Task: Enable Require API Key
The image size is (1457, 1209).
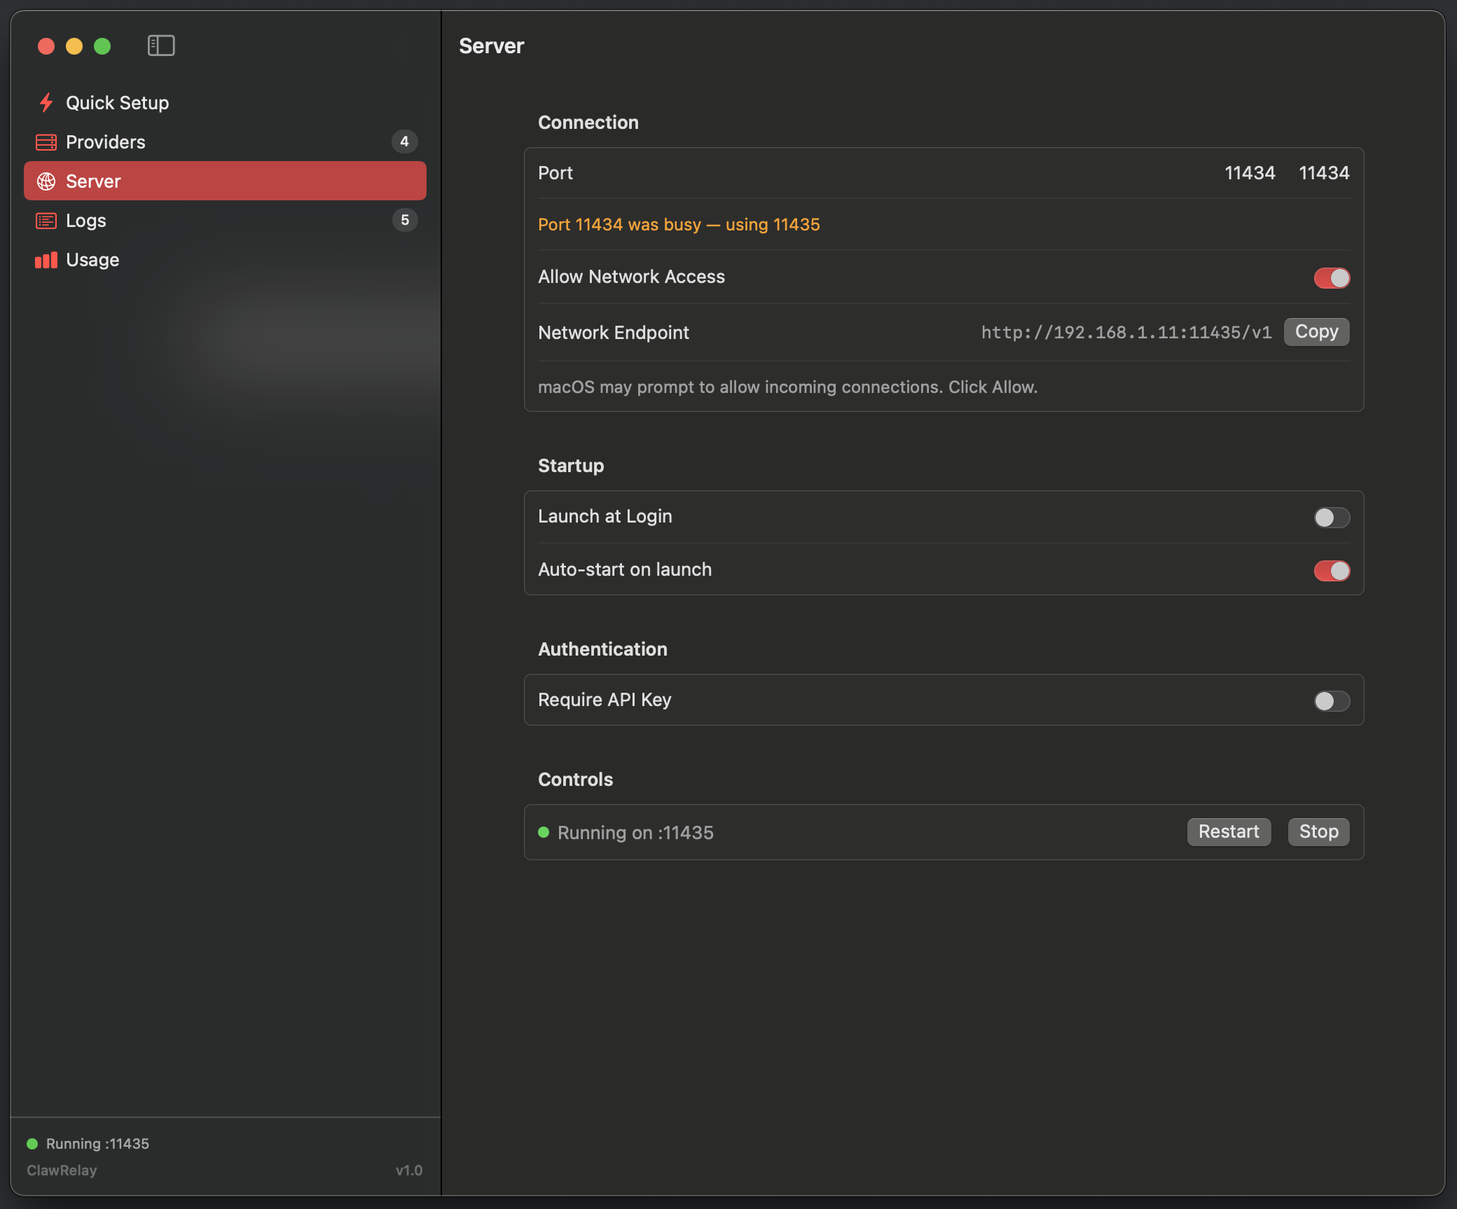Action: (x=1332, y=700)
